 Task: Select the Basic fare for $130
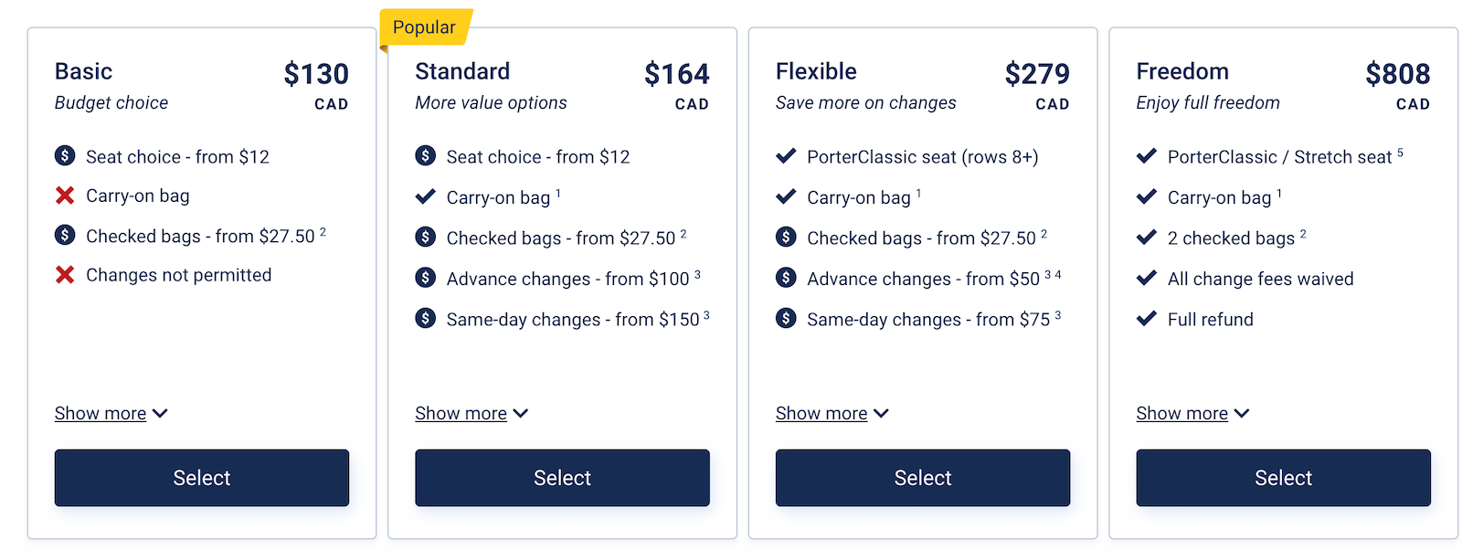coord(202,478)
